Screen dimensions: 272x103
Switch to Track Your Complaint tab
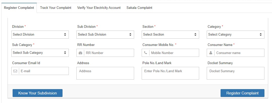56,8
